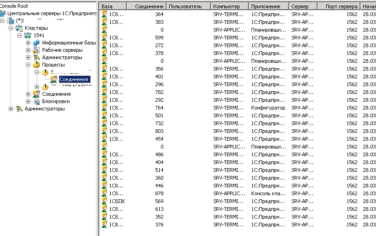376x236 pixels.
Task: Click the Конфигуратор application cell
Action: (x=268, y=108)
